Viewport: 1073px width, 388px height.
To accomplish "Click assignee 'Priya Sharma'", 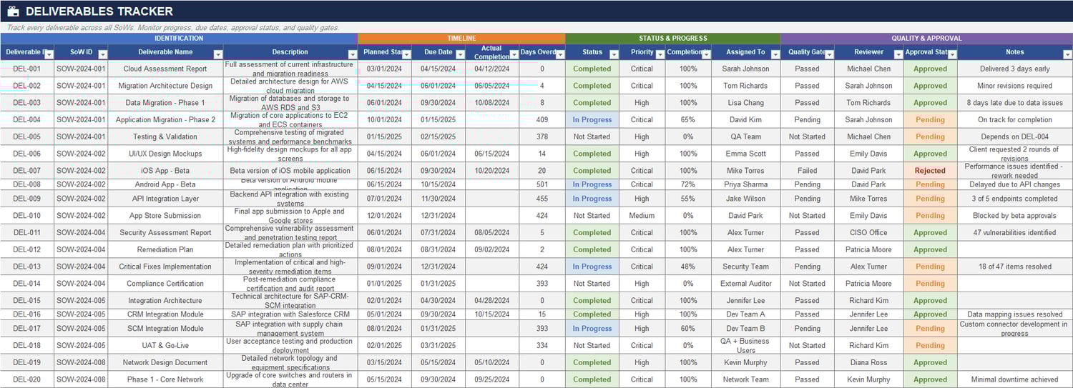I will (745, 184).
